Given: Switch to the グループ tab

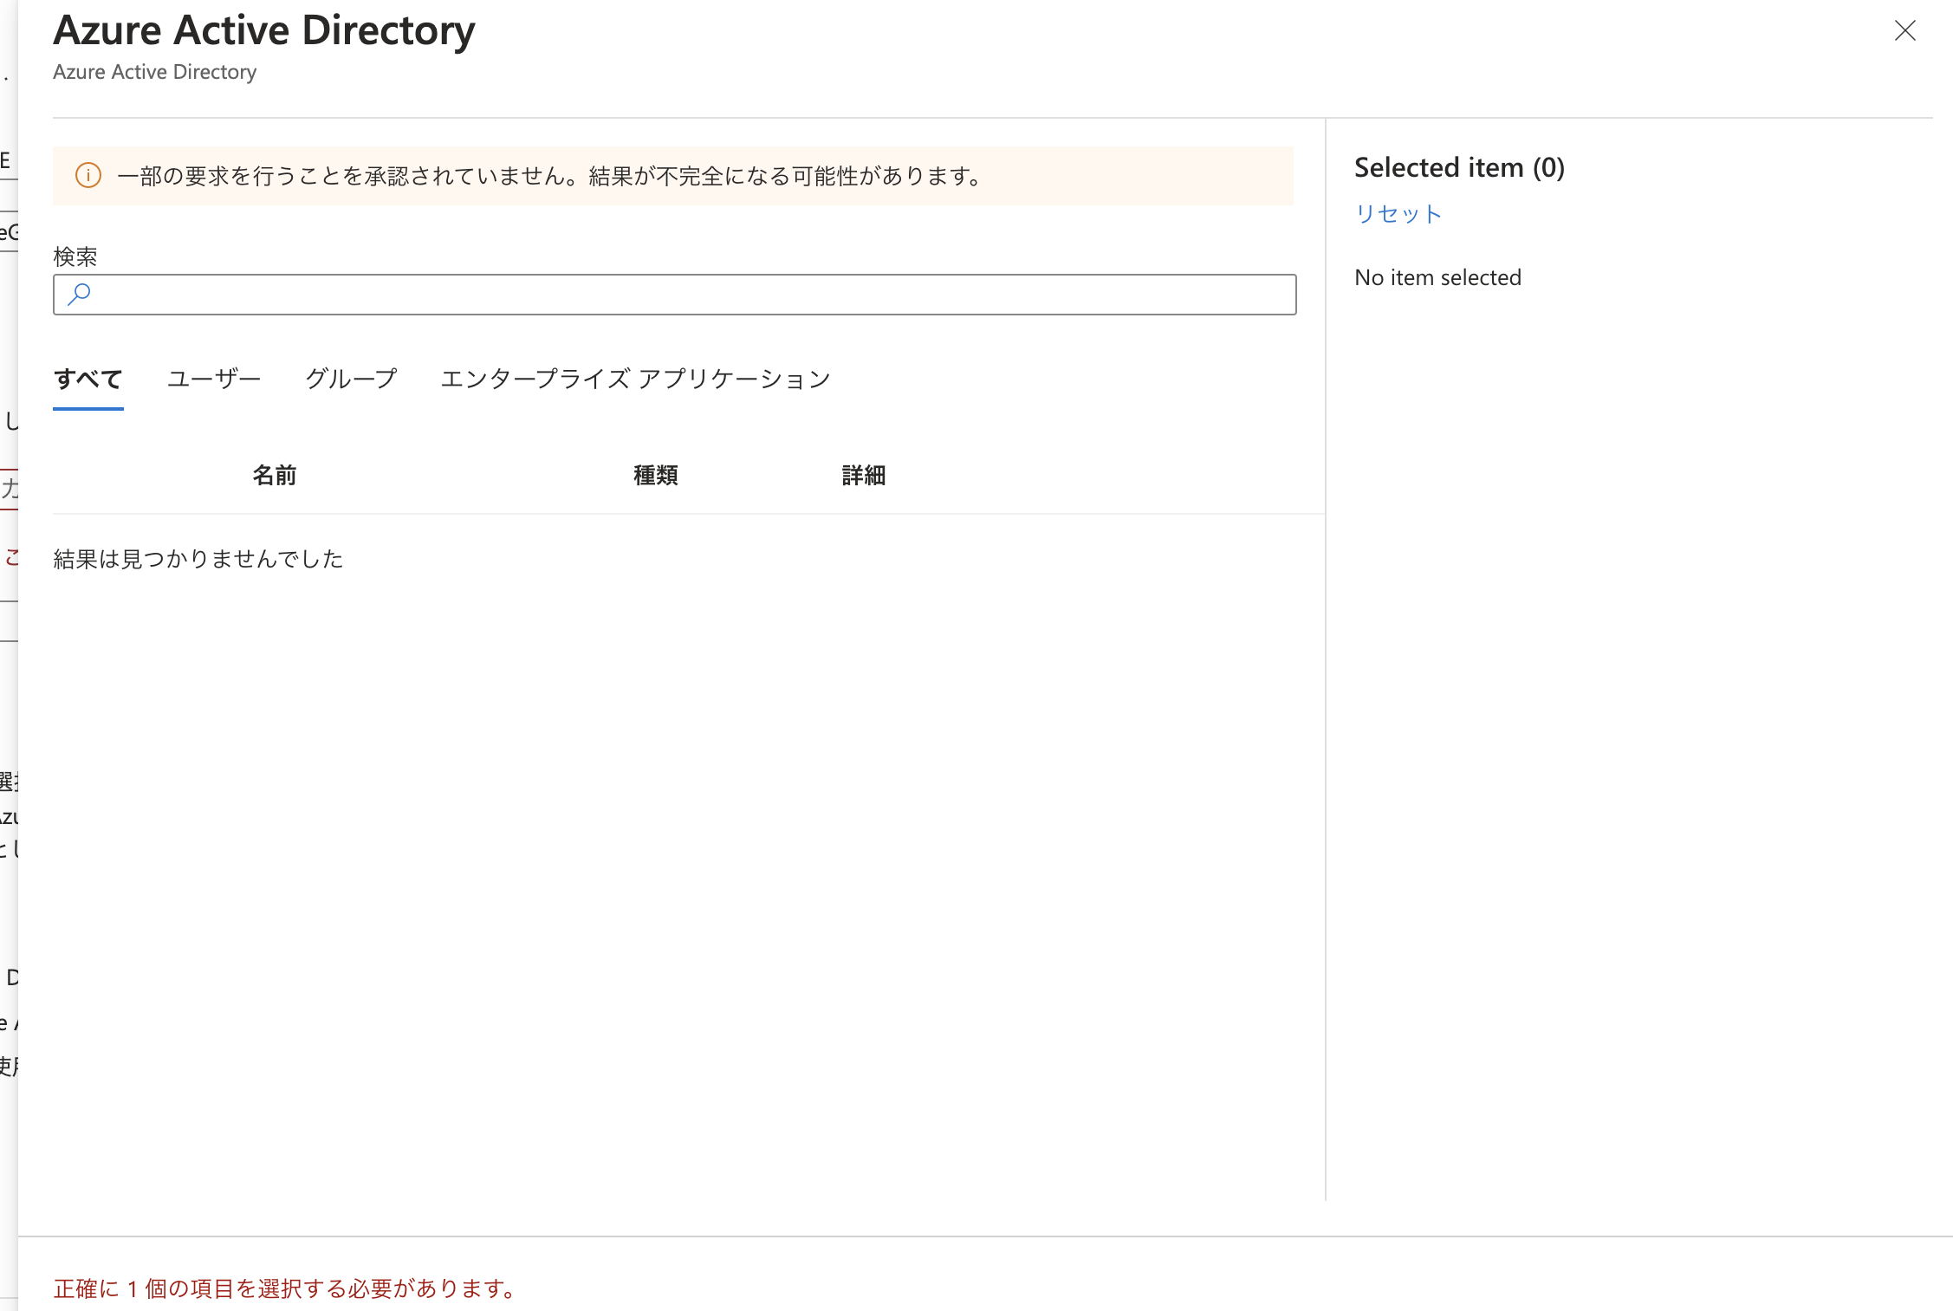Looking at the screenshot, I should click(x=350, y=379).
